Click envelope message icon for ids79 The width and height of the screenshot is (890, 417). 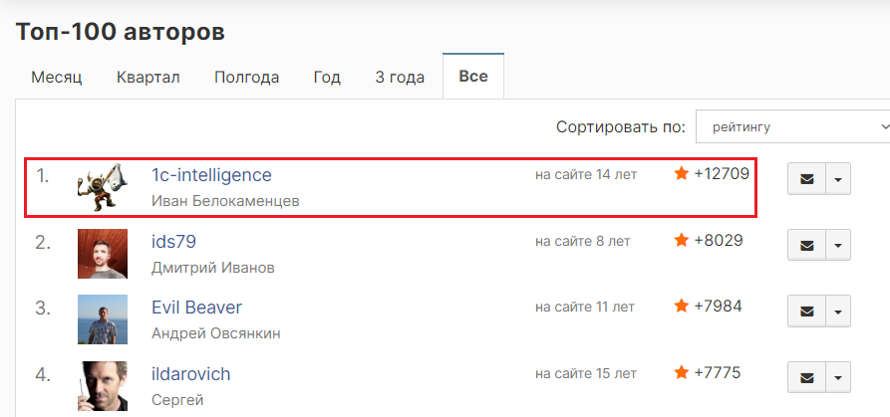(x=806, y=246)
